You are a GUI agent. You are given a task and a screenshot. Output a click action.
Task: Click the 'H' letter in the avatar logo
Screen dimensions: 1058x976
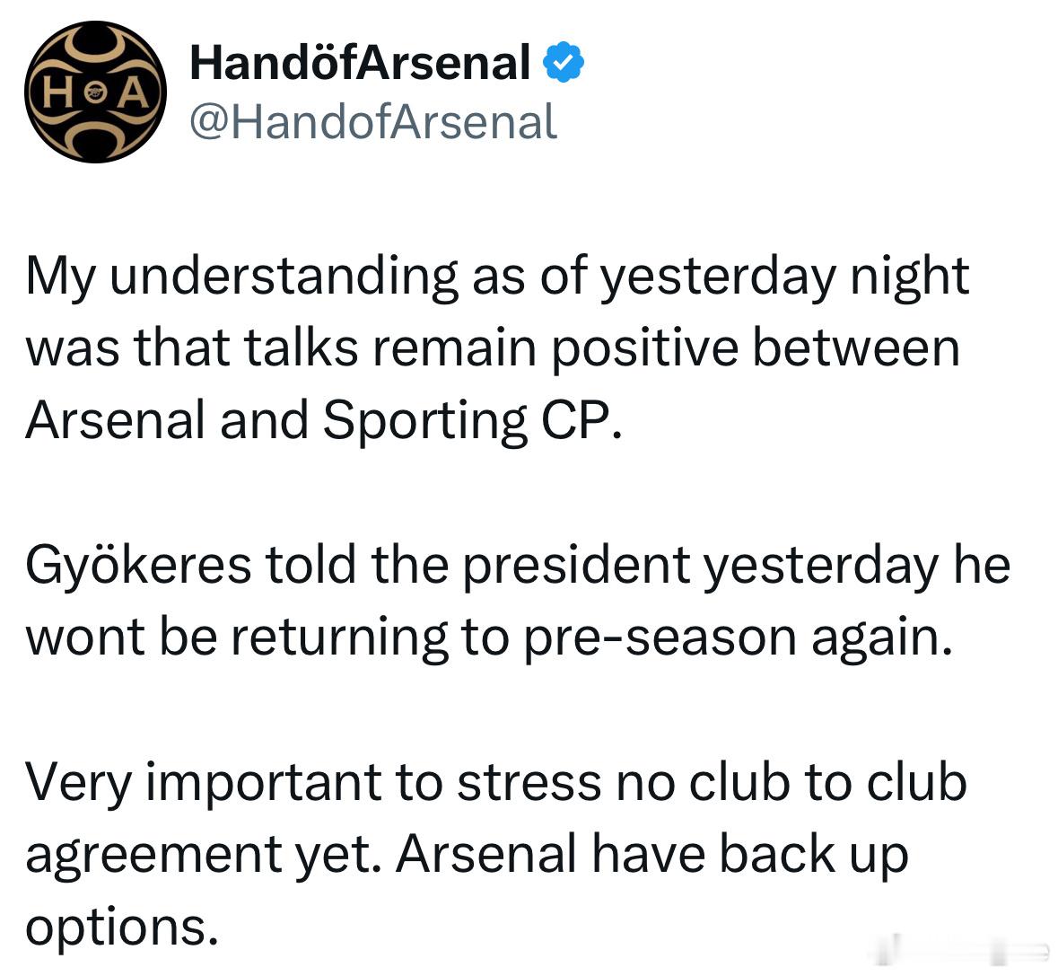tap(58, 93)
